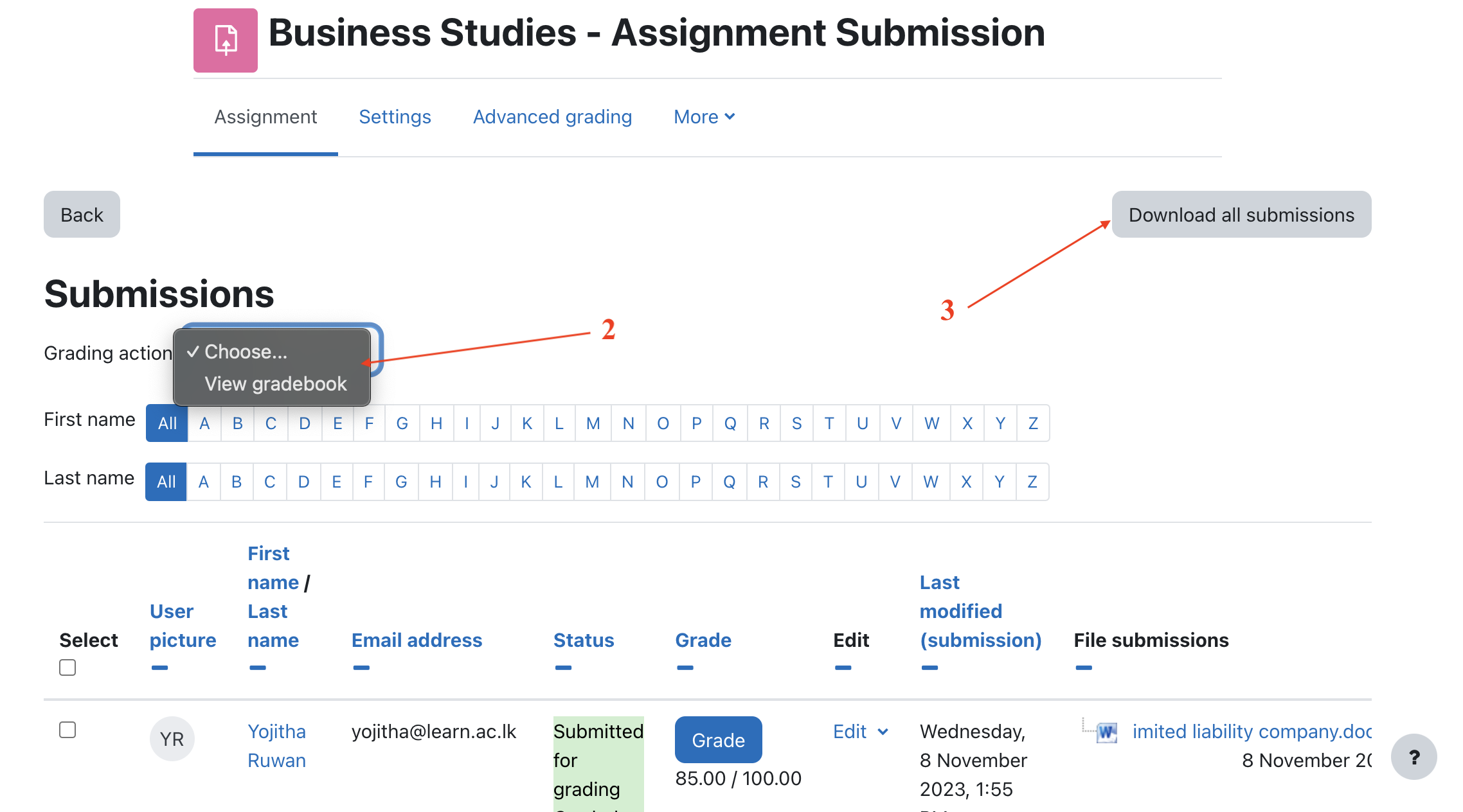Open the Edit dropdown for Yojitha

[861, 732]
